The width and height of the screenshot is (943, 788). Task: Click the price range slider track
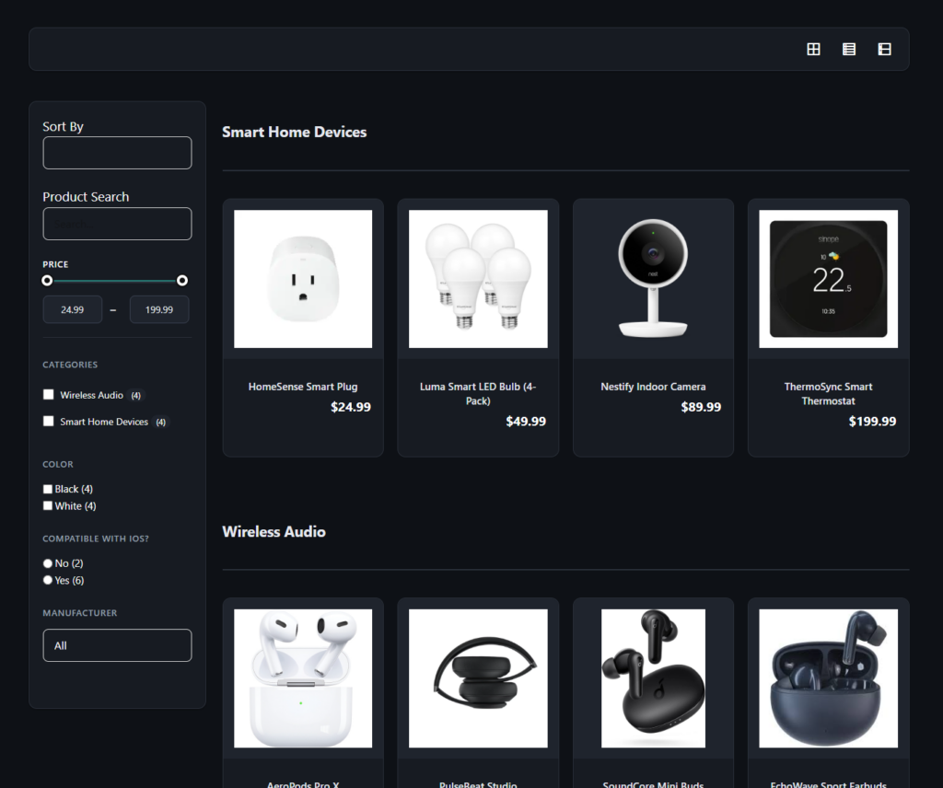pyautogui.click(x=114, y=281)
